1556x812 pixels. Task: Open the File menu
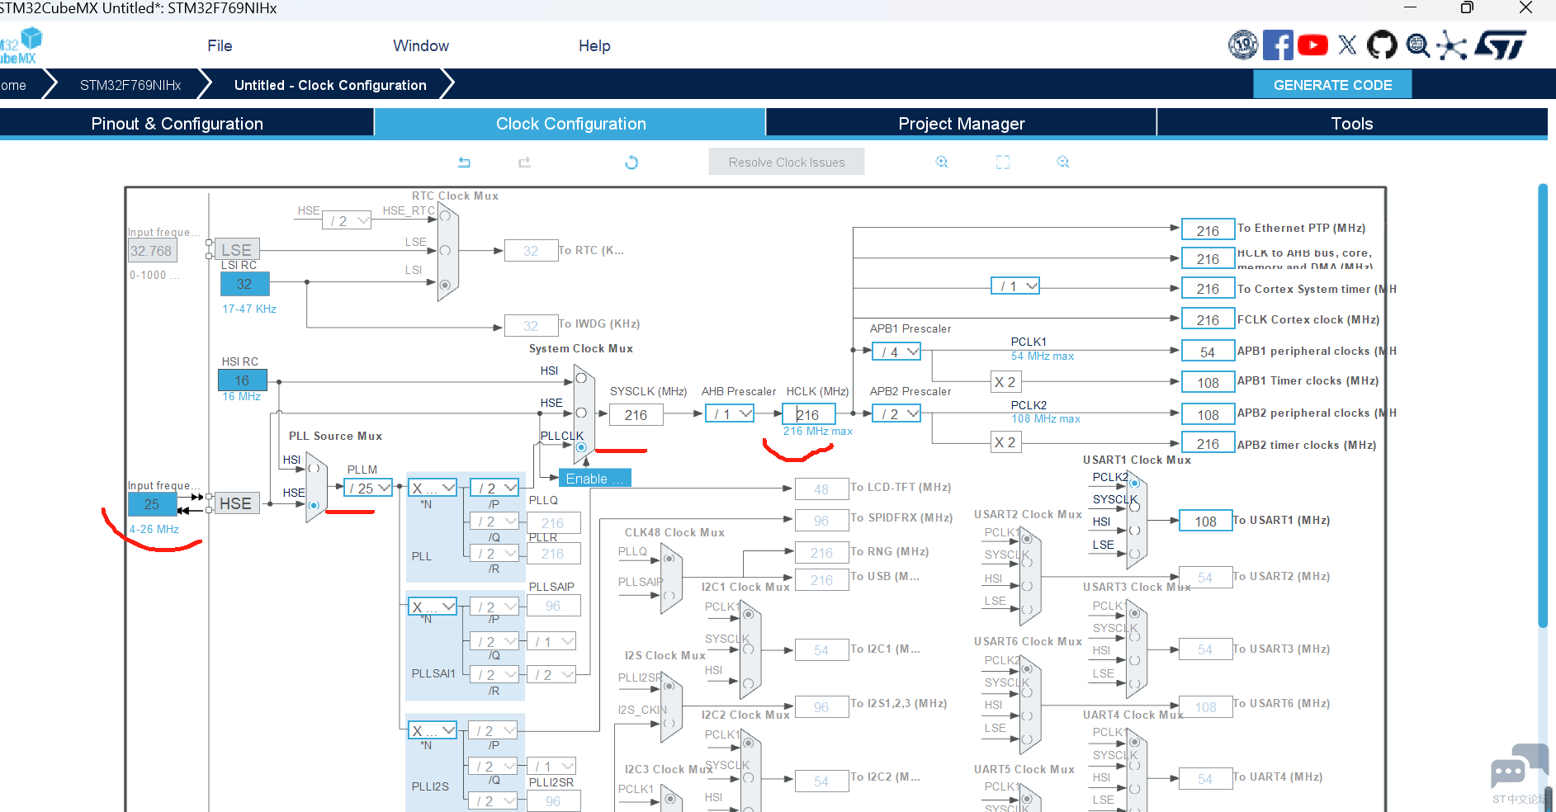click(x=220, y=46)
